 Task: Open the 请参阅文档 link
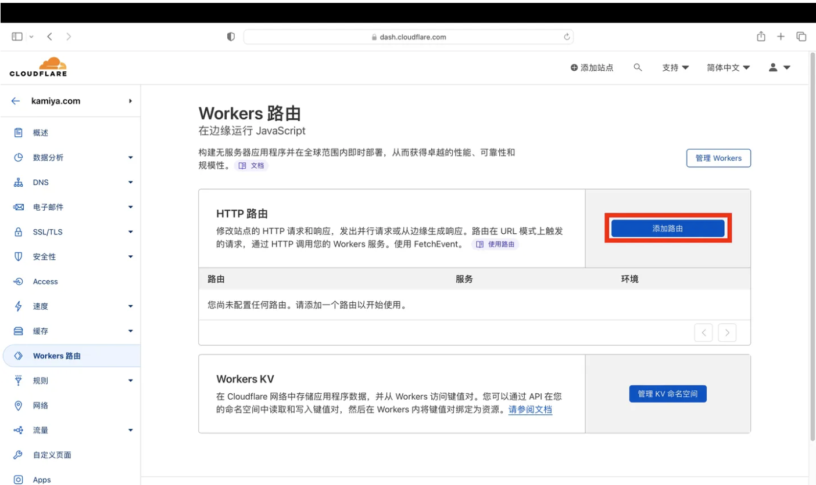pos(530,410)
